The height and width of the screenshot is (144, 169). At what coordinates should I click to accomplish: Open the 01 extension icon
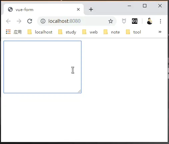[135, 21]
